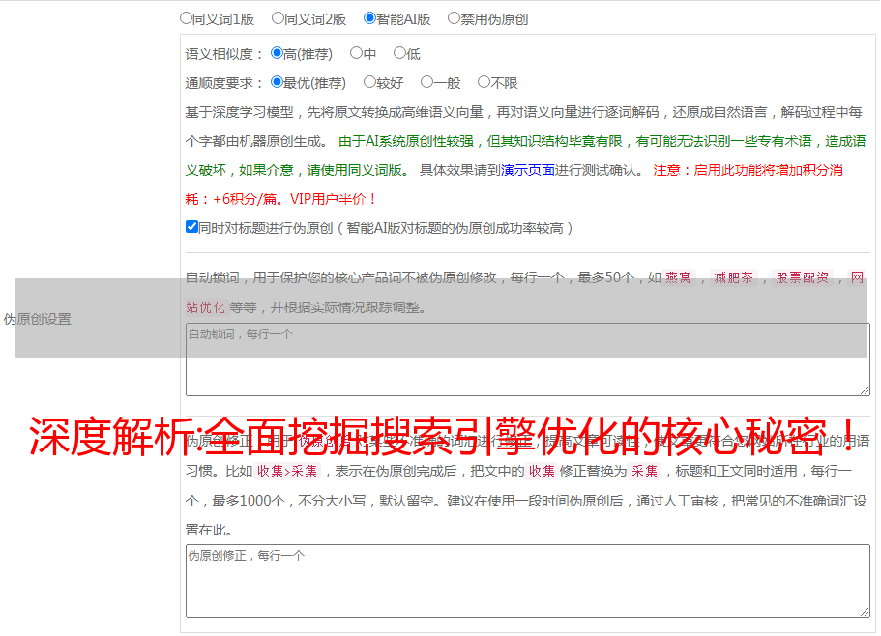Select the 同义词1版 radio option
This screenshot has width=881, height=636.
186,18
